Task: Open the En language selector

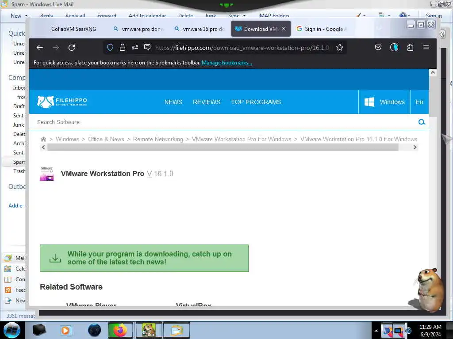Action: (x=419, y=102)
